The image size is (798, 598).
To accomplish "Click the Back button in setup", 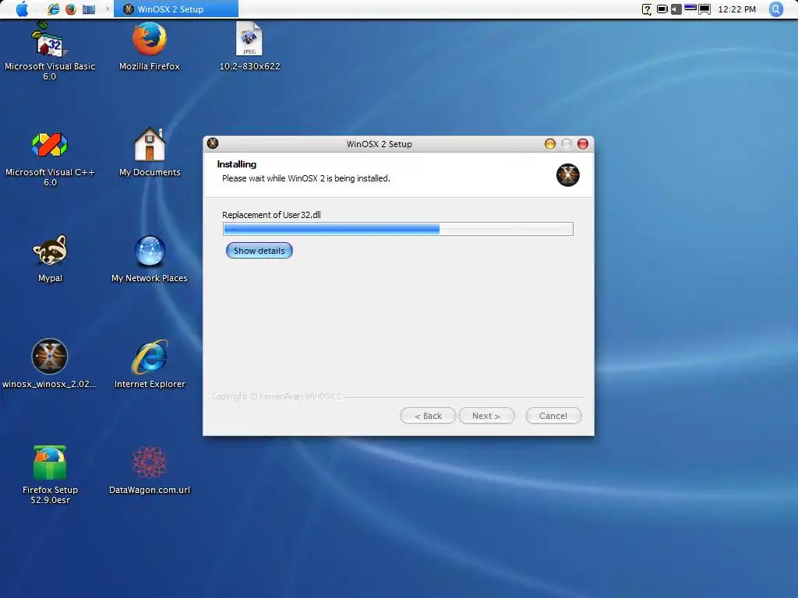I will [428, 416].
